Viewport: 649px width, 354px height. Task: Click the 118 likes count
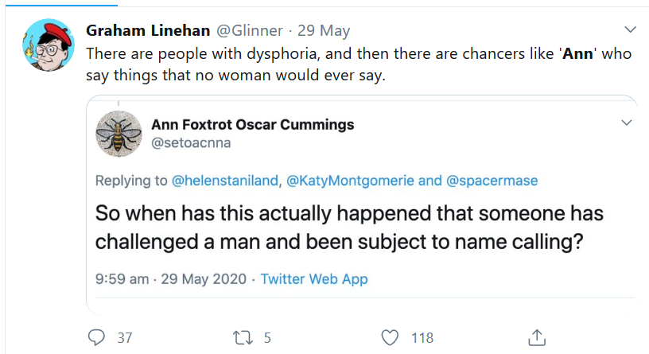[422, 338]
